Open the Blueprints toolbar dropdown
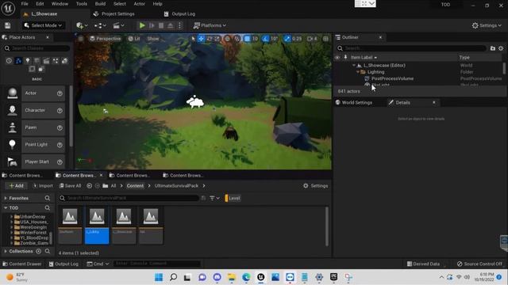The width and height of the screenshot is (508, 285). coord(100,25)
